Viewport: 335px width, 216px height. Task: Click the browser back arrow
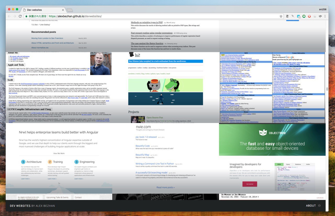point(9,16)
